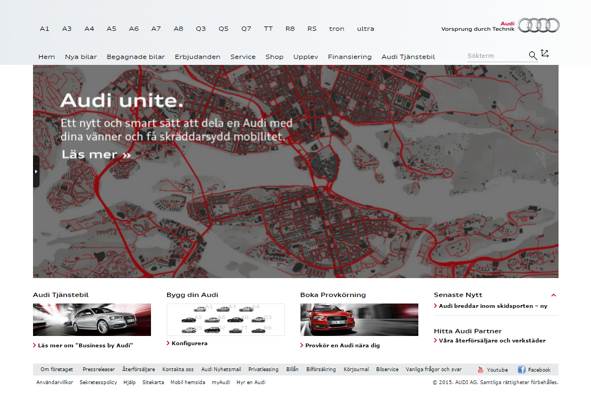
Task: Select the A3 model link
Action: (x=67, y=29)
